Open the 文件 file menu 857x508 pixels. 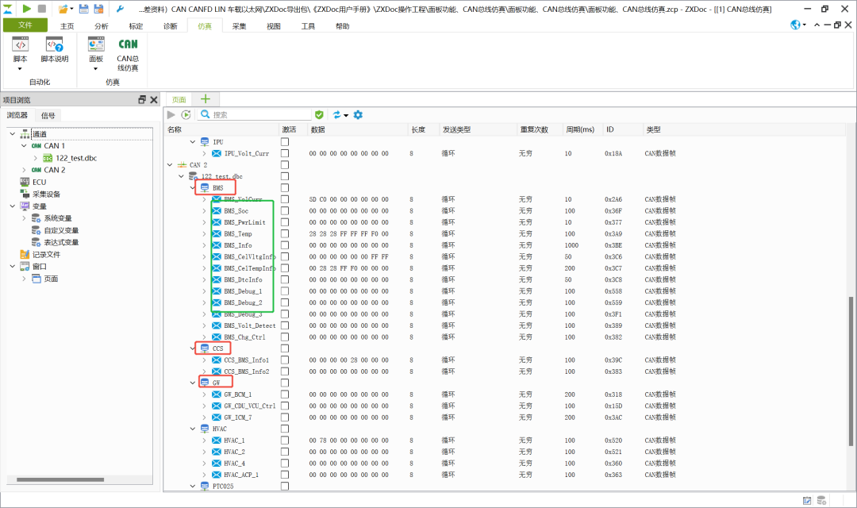coord(25,25)
